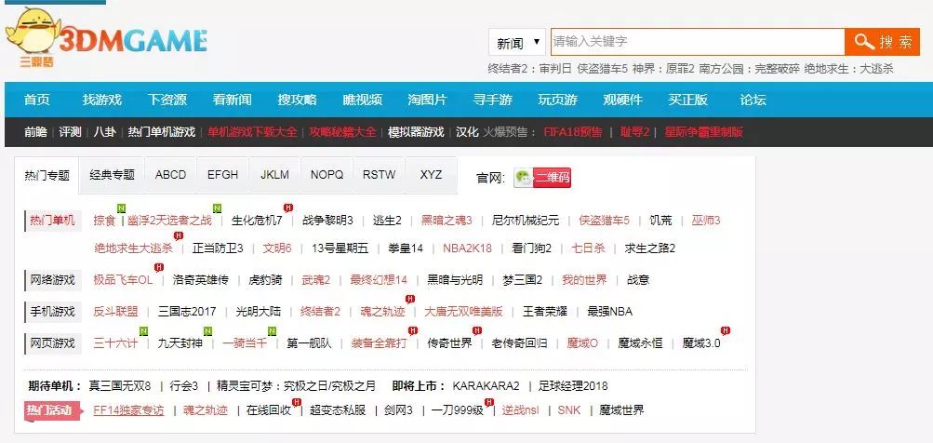Switch to the 经典专题 tab
The image size is (933, 443).
[112, 175]
